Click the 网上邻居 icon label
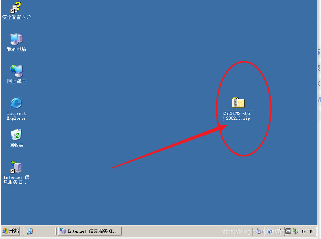This screenshot has width=321, height=239. [x=16, y=81]
